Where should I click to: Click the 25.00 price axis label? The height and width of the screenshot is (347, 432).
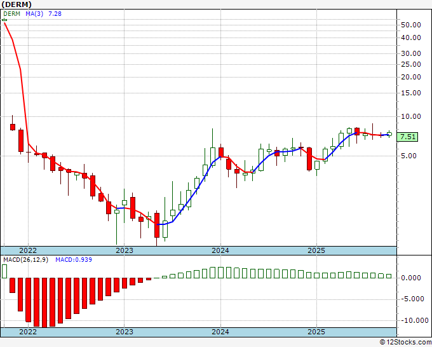click(411, 64)
